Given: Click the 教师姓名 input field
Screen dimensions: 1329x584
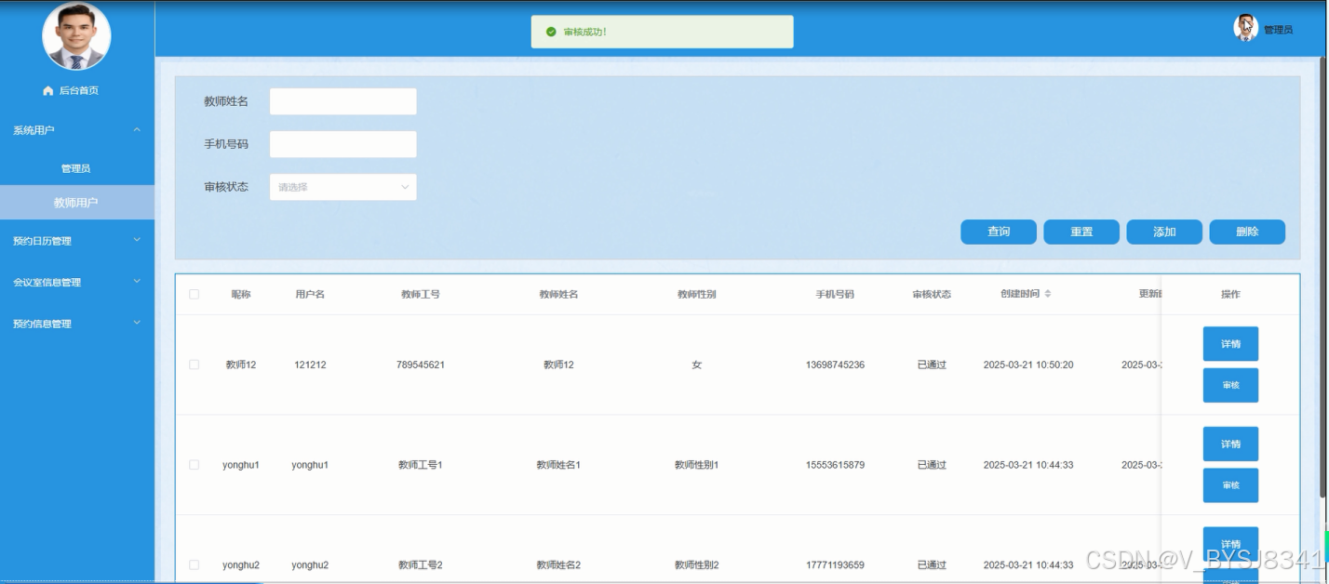Looking at the screenshot, I should coord(342,101).
